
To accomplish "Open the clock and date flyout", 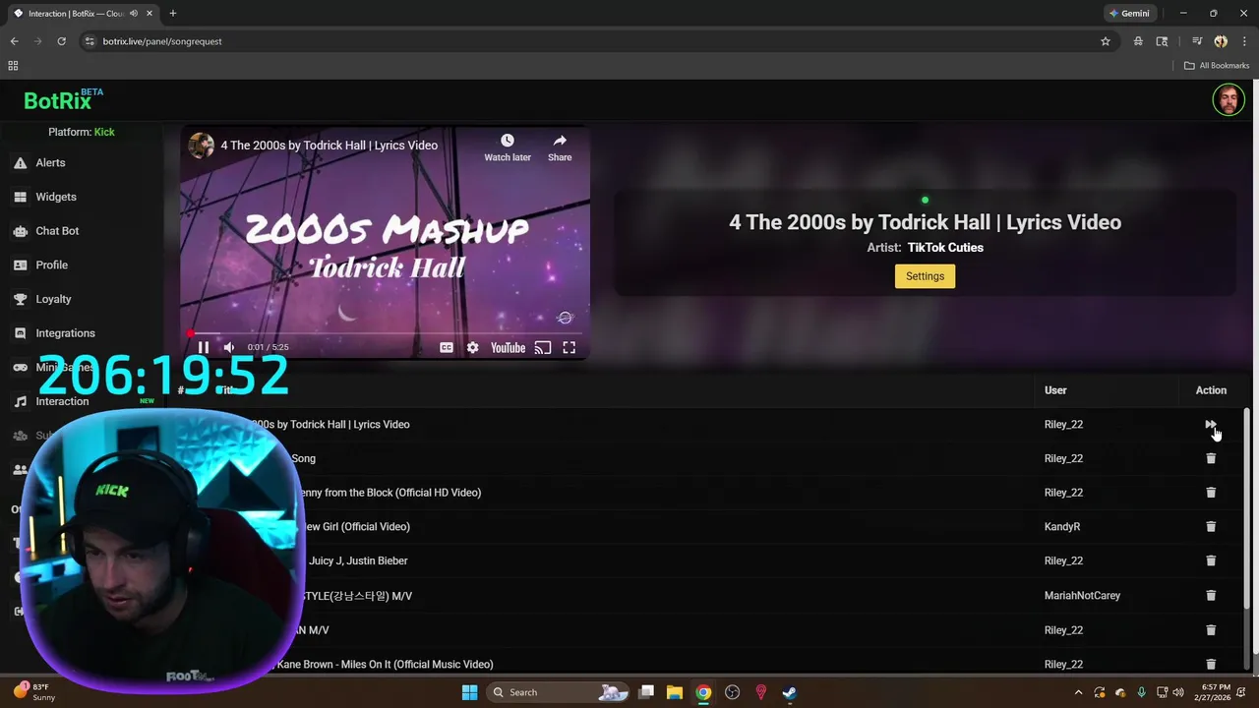I will (x=1218, y=692).
